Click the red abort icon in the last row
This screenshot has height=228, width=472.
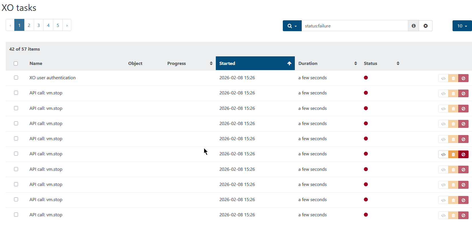point(463,215)
